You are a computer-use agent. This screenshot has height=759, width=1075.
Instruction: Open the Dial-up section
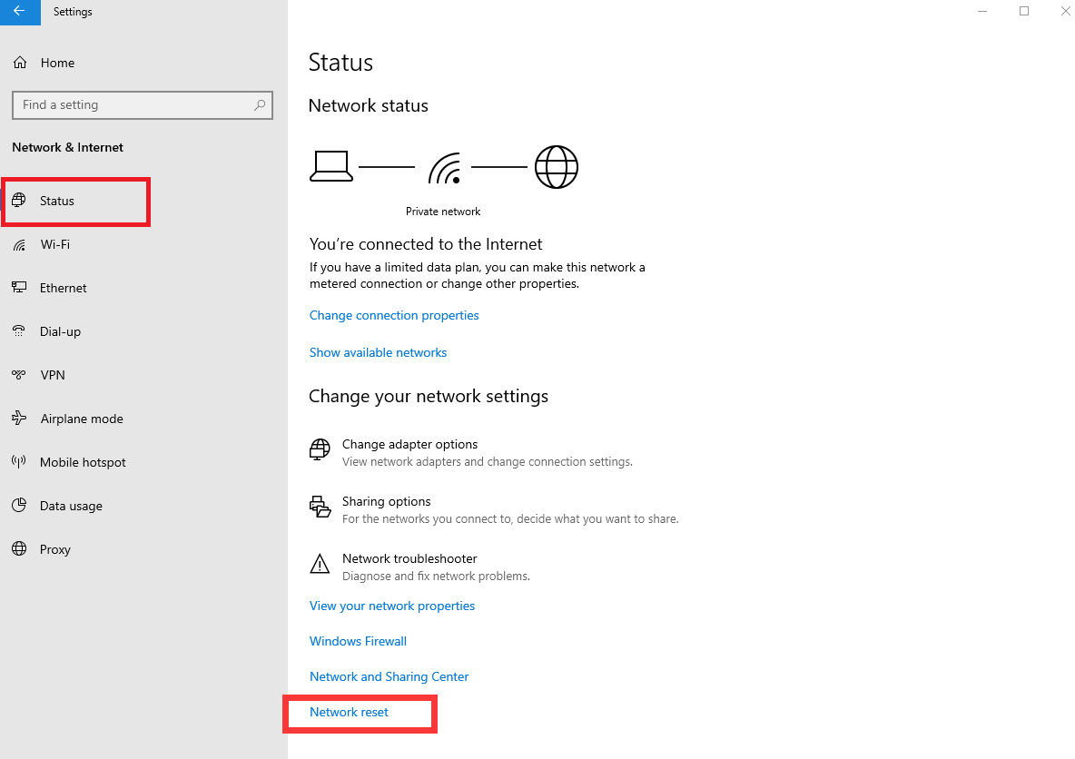pyautogui.click(x=60, y=331)
